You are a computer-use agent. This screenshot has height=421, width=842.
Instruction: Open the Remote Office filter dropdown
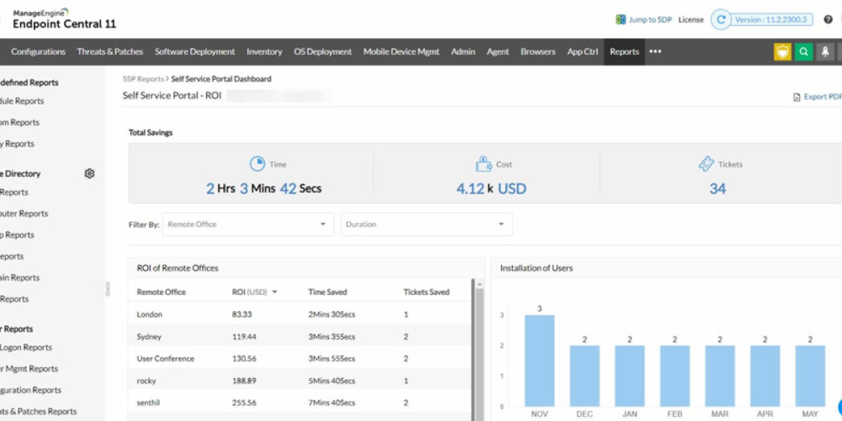click(x=248, y=225)
